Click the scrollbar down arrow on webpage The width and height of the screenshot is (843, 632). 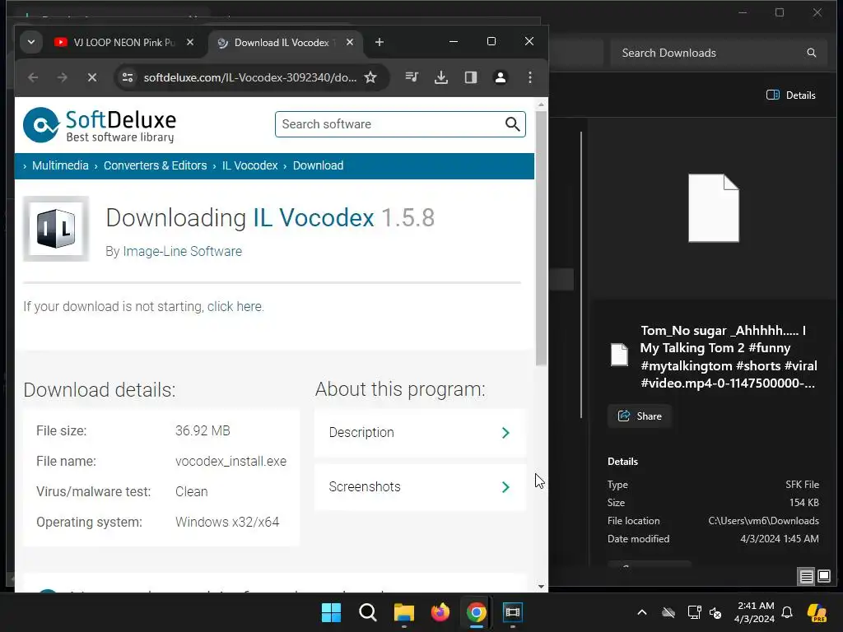pyautogui.click(x=541, y=586)
